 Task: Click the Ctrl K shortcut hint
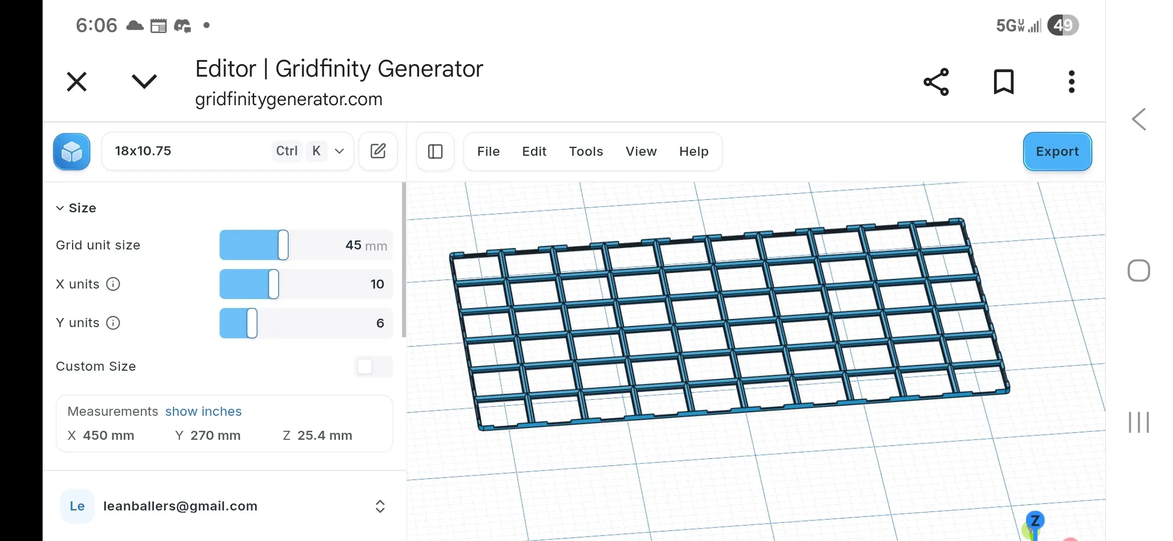299,151
